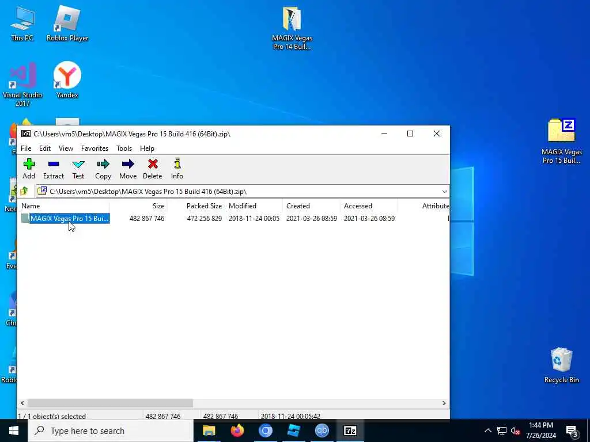Open the Help menu
This screenshot has height=442, width=590.
[x=147, y=148]
